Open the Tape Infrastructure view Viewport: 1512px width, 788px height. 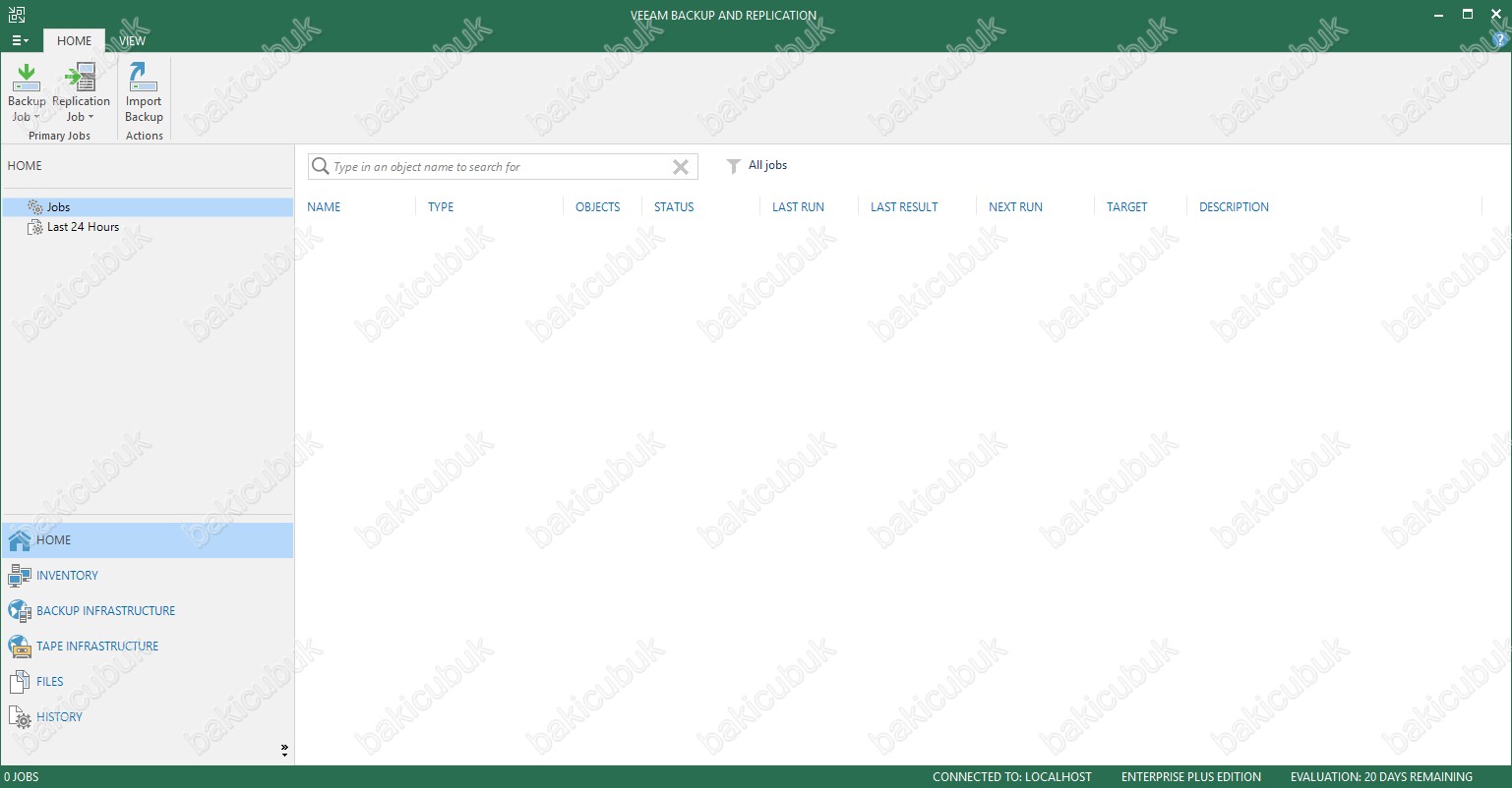click(x=96, y=647)
